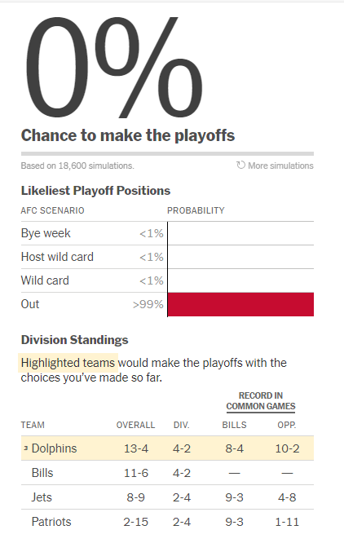Click Record in Common Games header

pos(261,401)
